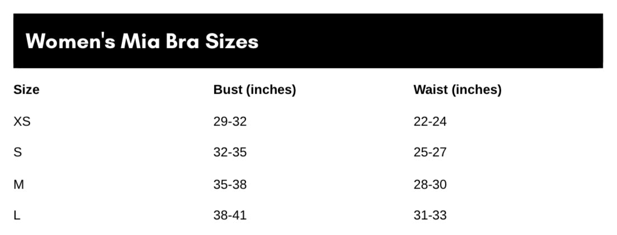Select the 29-32 bust measurement
Screen dimensions: 617x235
pos(230,121)
